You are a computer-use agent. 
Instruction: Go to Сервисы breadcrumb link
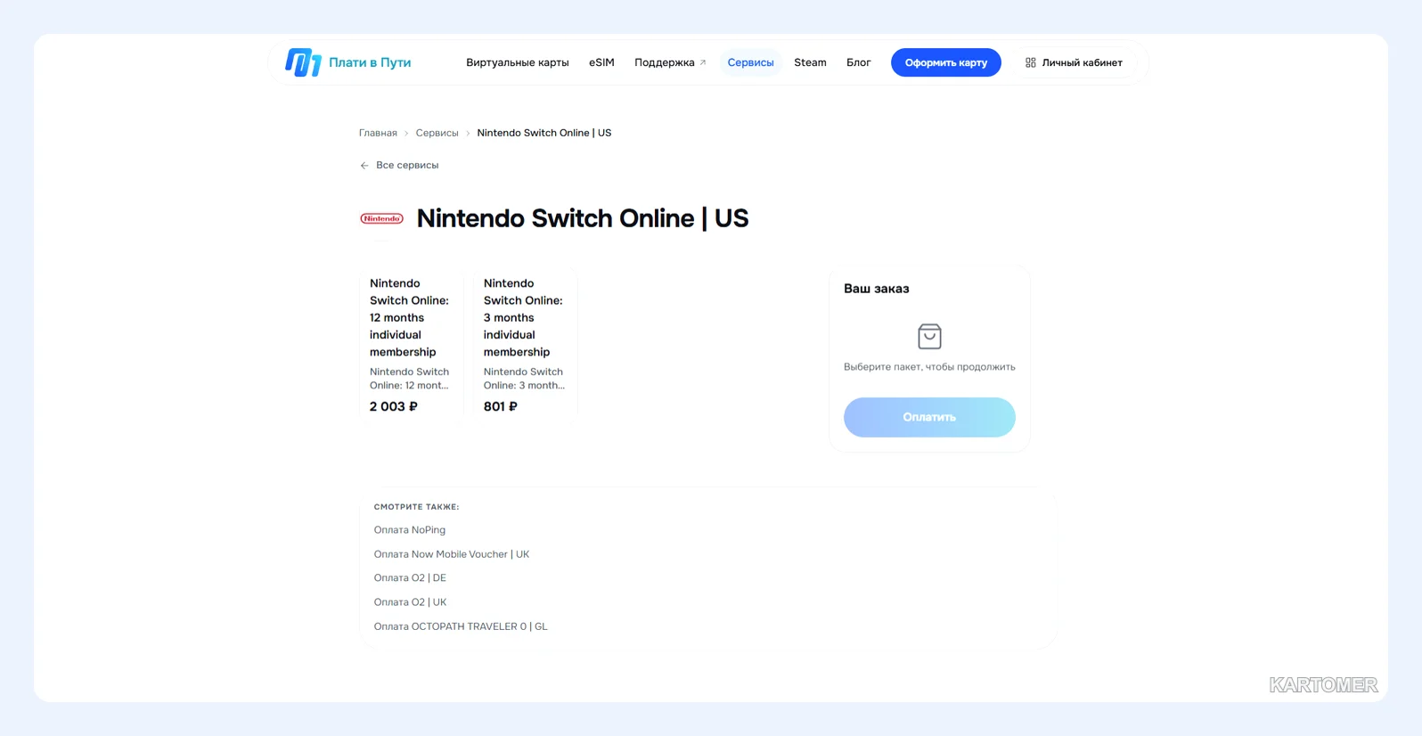point(437,133)
